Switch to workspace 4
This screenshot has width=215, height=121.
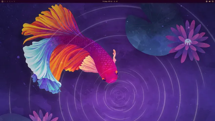click(x=12, y=1)
